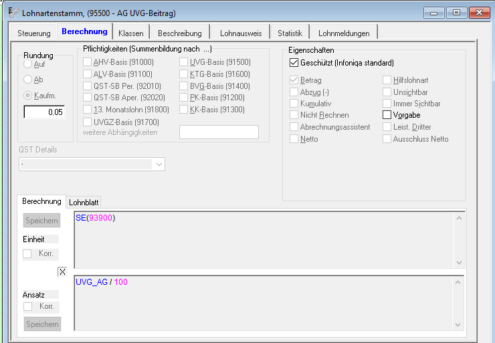
Task: Switch to the Klassen tab
Action: coord(131,33)
